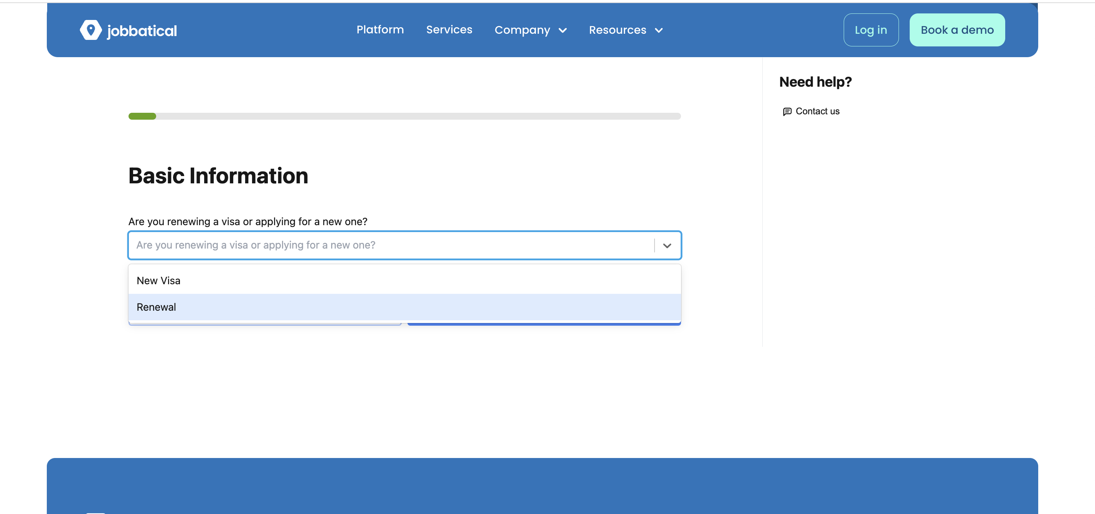Toggle the visa select dropdown arrow
This screenshot has height=514, width=1095.
(x=666, y=245)
